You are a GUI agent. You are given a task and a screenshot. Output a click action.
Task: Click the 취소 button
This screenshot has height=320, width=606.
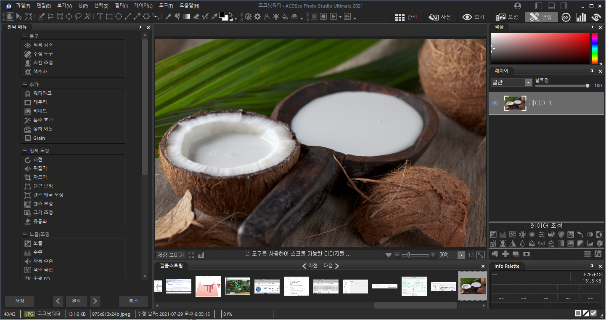coord(134,301)
